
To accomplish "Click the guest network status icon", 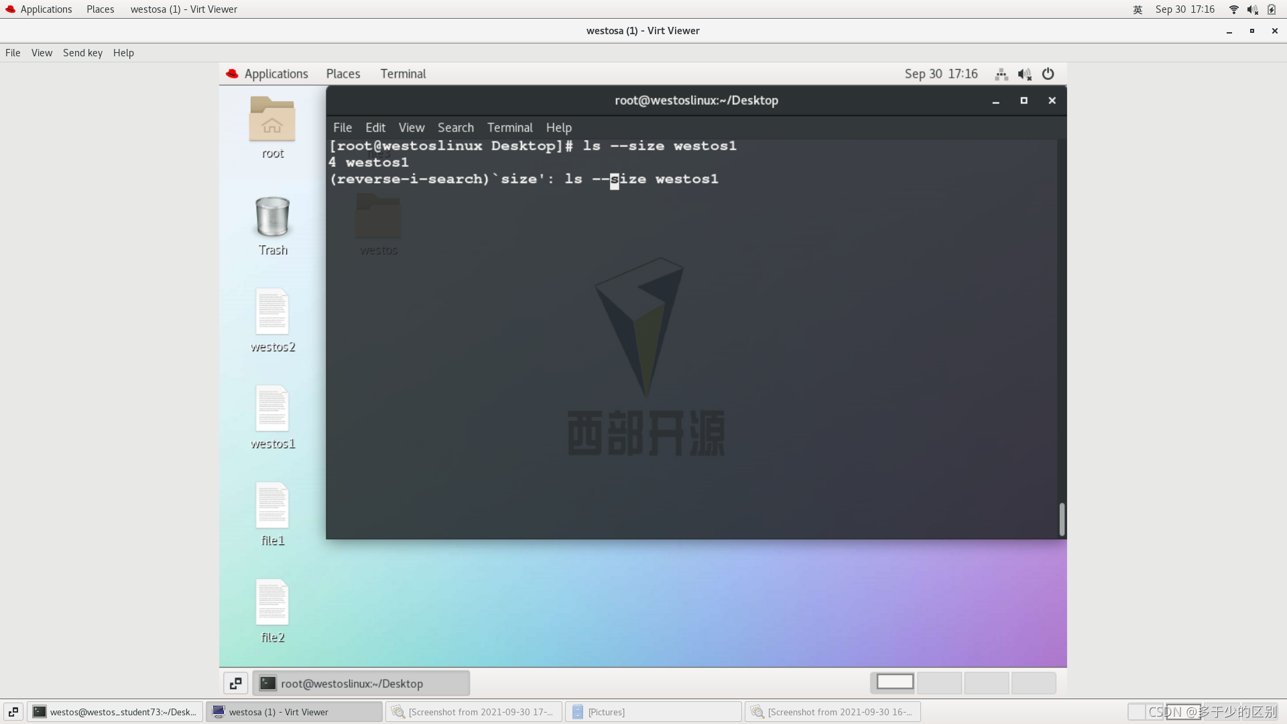I will [1001, 74].
